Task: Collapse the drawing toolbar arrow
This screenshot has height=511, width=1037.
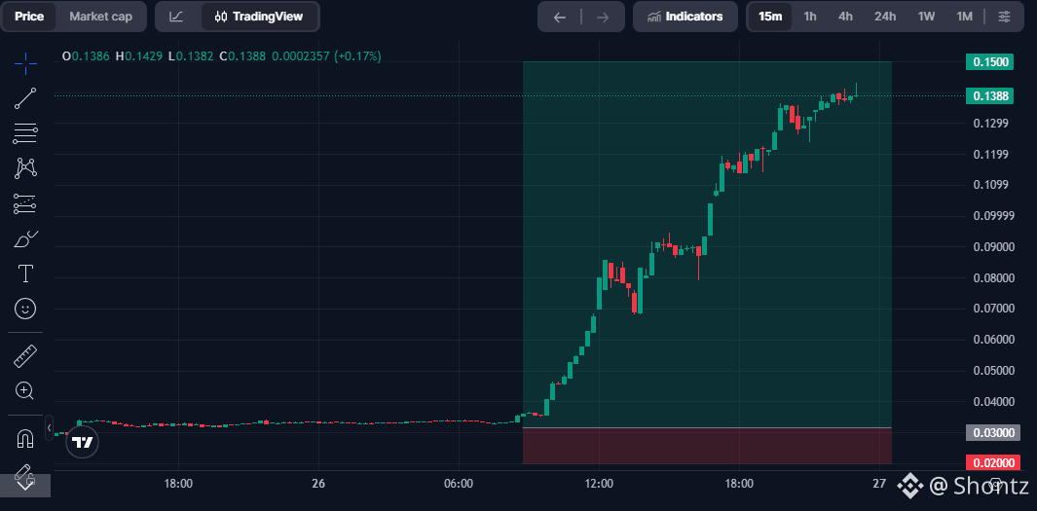Action: pyautogui.click(x=49, y=428)
